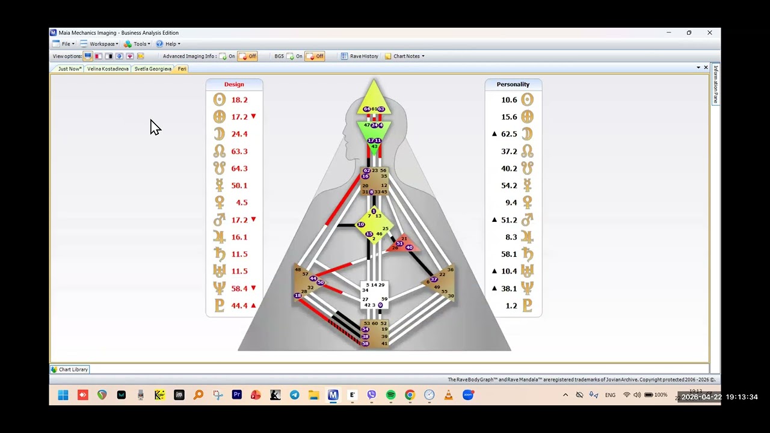Turn Advanced Imaging Info On

click(227, 56)
